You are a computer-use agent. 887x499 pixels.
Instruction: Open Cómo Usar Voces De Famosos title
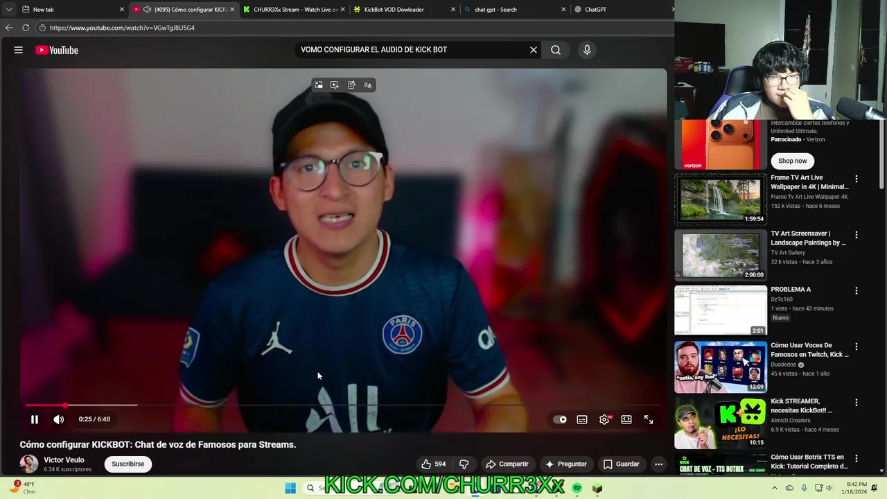[809, 350]
